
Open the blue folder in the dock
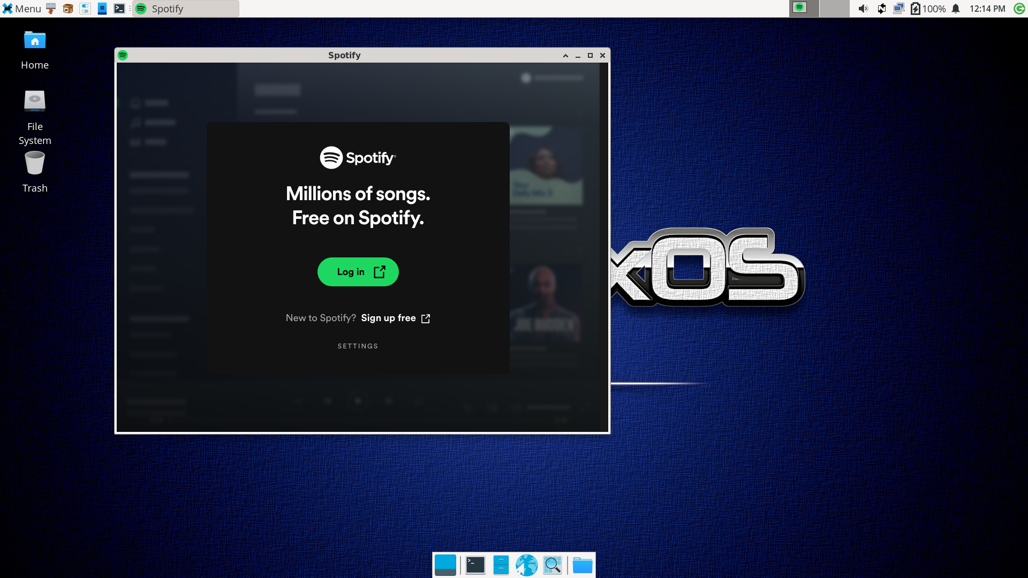click(582, 565)
